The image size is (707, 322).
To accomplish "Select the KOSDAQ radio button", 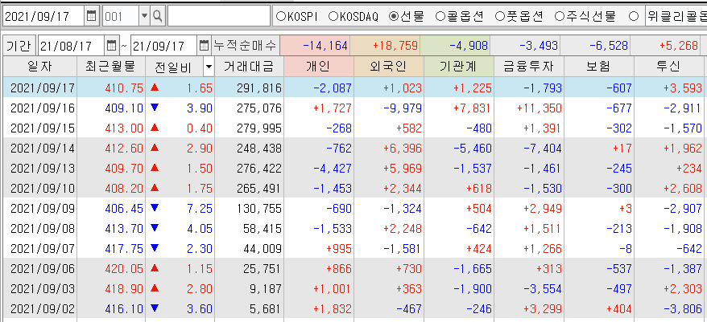I will pos(333,17).
